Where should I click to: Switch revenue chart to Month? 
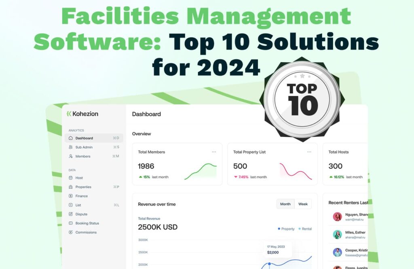click(x=285, y=204)
